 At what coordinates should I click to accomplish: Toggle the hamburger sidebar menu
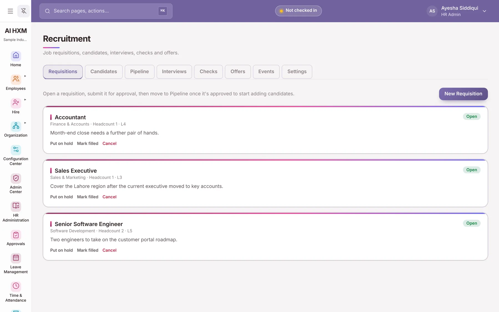[x=10, y=11]
